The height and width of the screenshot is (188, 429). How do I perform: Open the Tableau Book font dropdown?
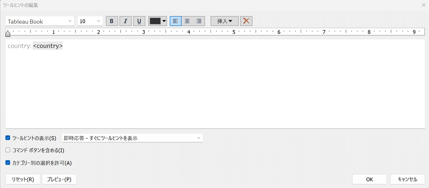tap(40, 21)
